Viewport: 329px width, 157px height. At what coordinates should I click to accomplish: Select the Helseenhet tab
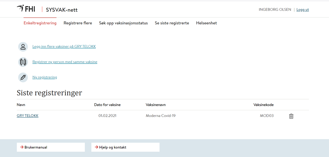point(206,23)
